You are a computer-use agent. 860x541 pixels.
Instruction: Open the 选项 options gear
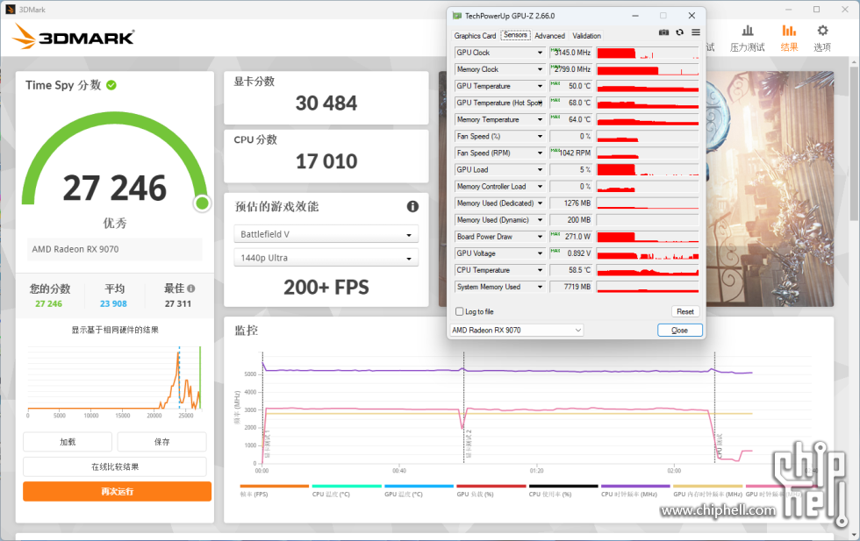[x=822, y=38]
